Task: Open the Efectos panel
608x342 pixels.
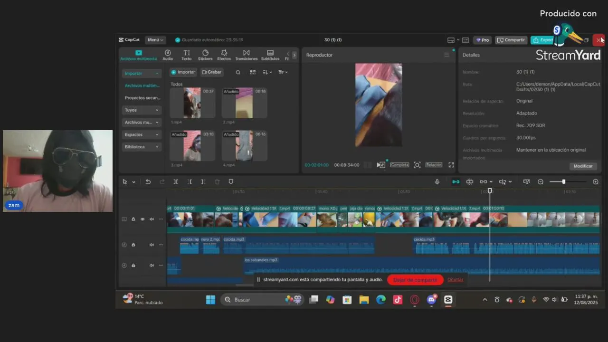Action: tap(224, 55)
